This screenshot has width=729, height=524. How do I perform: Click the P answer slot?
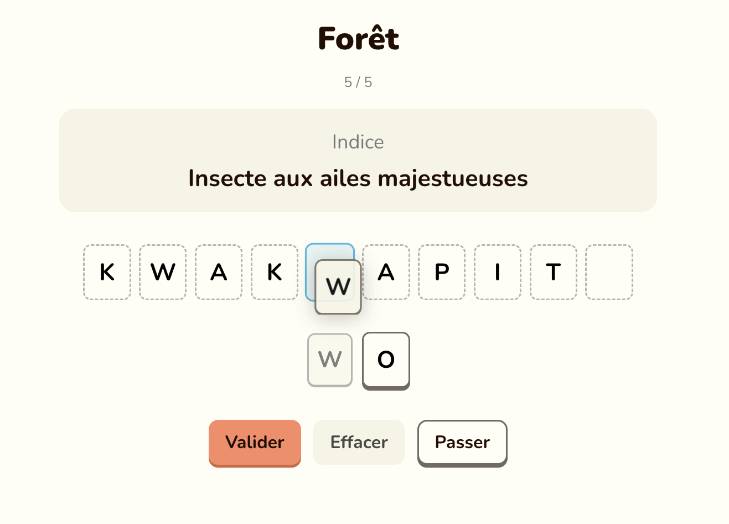click(x=442, y=272)
